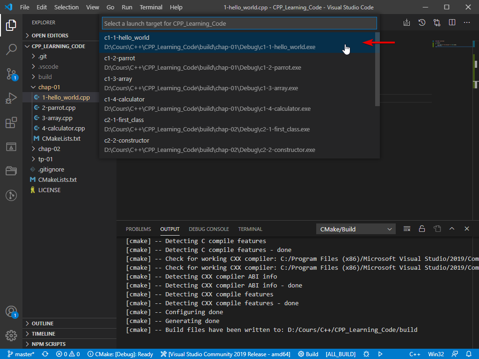Switch to the TERMINAL tab

[x=250, y=229]
